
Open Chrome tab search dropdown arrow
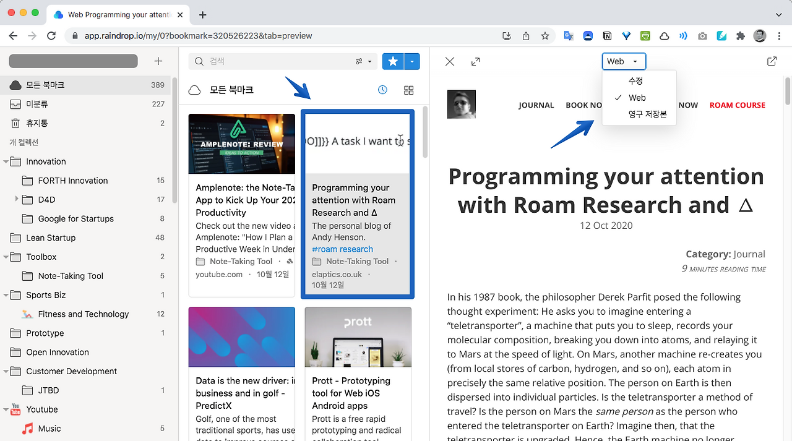click(778, 14)
